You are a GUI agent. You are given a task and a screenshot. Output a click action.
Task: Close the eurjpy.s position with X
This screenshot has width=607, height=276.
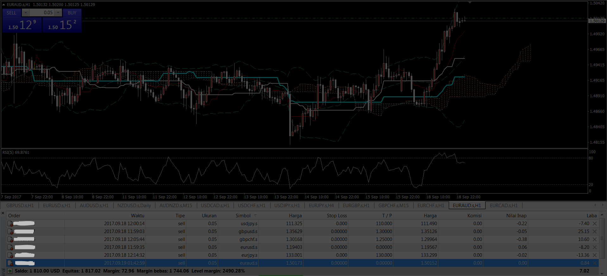(595, 255)
